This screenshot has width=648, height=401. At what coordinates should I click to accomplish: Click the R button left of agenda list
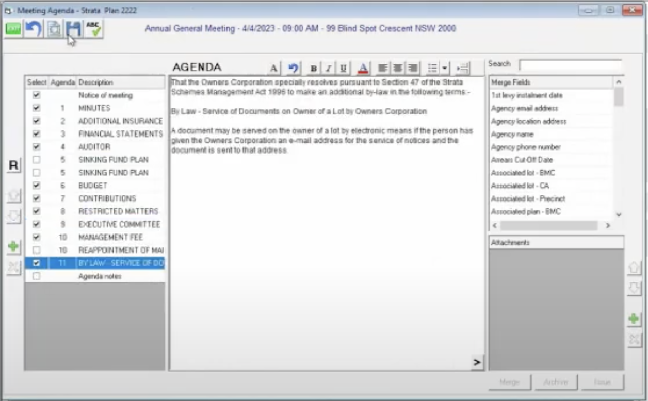[x=14, y=165]
